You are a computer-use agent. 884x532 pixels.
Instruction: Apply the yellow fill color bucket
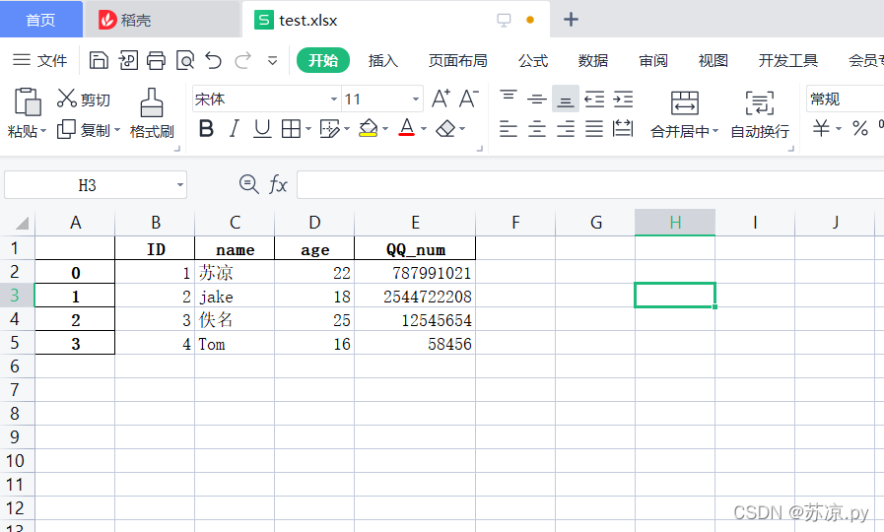[x=369, y=128]
